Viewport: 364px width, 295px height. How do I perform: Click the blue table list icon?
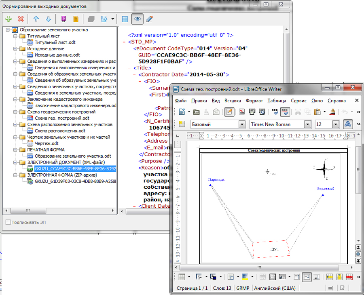[x=125, y=19]
